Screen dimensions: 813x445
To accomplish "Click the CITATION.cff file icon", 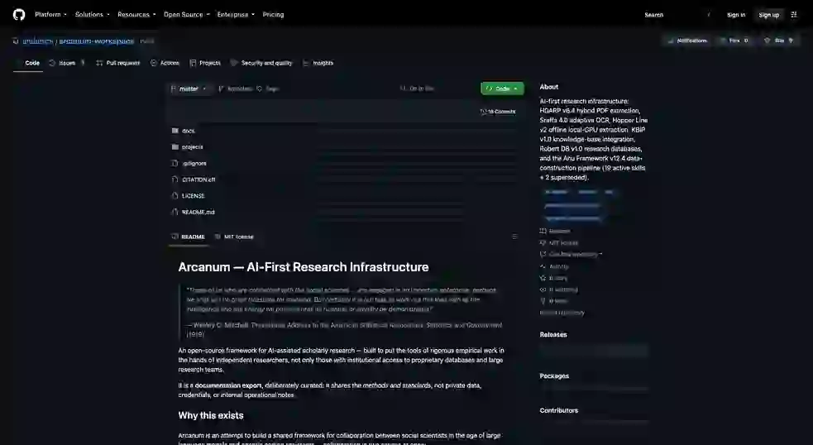I will click(175, 179).
